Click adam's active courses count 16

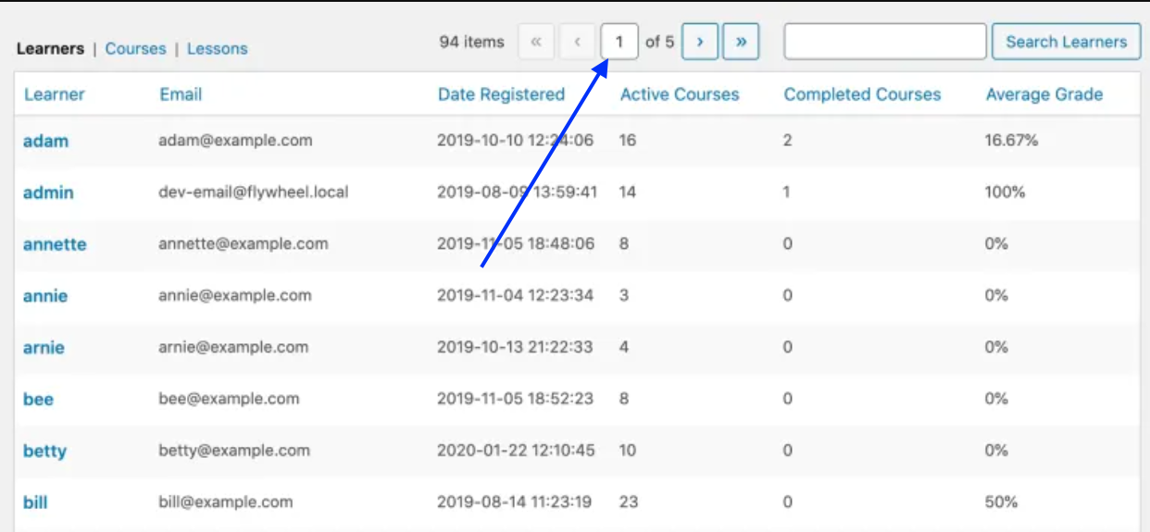628,141
